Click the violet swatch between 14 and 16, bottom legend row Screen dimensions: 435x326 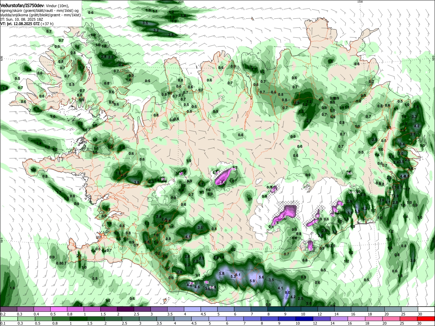tap(338, 319)
